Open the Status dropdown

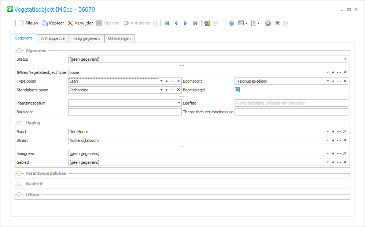(345, 59)
